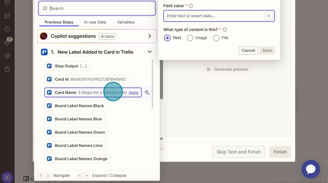328x183 pixels.
Task: Select Board Label Names Orange
Action: coord(78,159)
